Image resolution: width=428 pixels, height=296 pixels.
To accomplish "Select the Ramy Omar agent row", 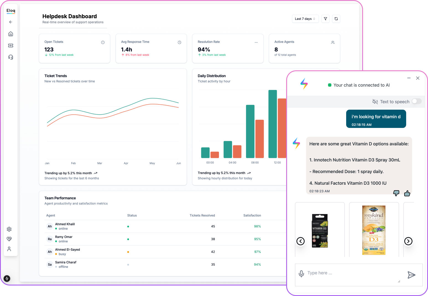I will pyautogui.click(x=165, y=239).
